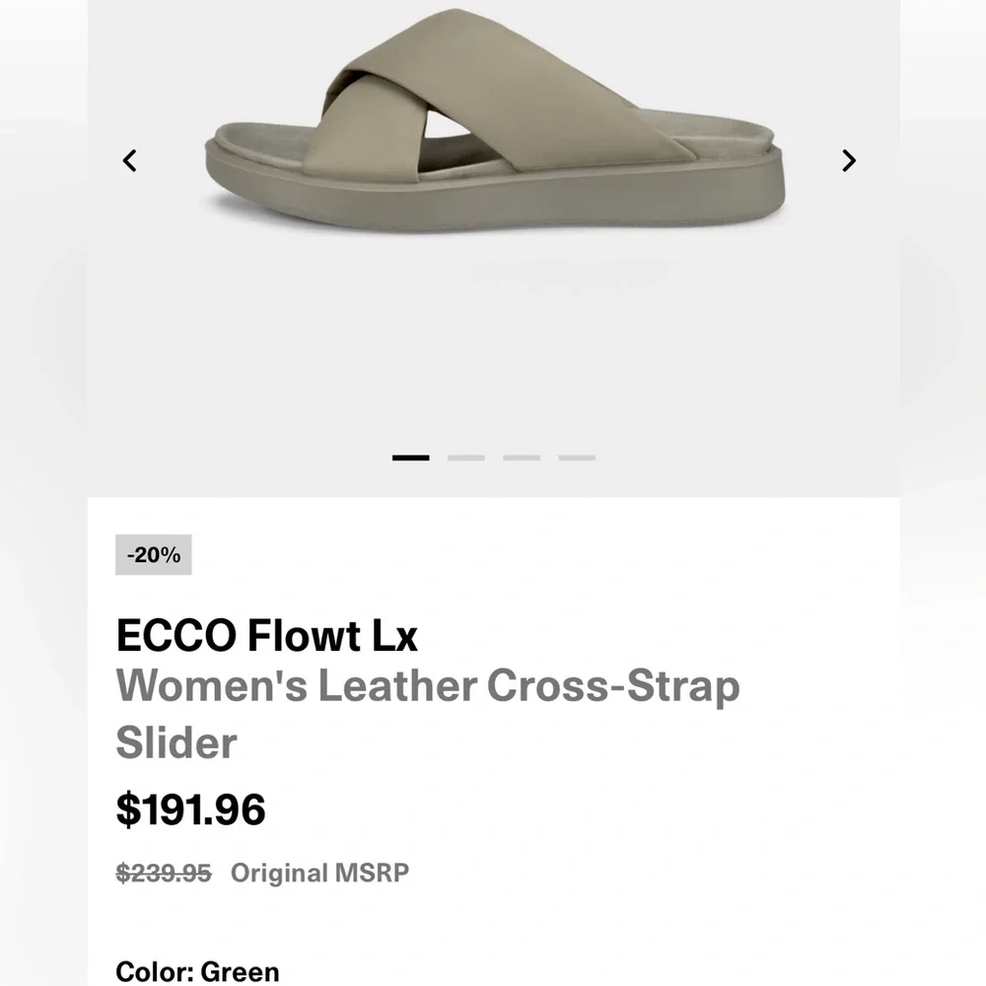This screenshot has height=986, width=986.
Task: Expand the Color: Green section
Action: click(x=196, y=972)
